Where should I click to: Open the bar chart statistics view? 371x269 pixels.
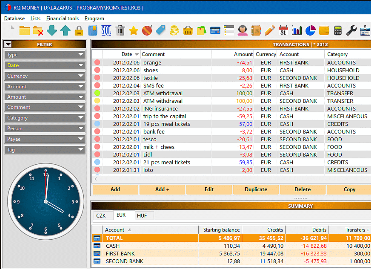[297, 30]
